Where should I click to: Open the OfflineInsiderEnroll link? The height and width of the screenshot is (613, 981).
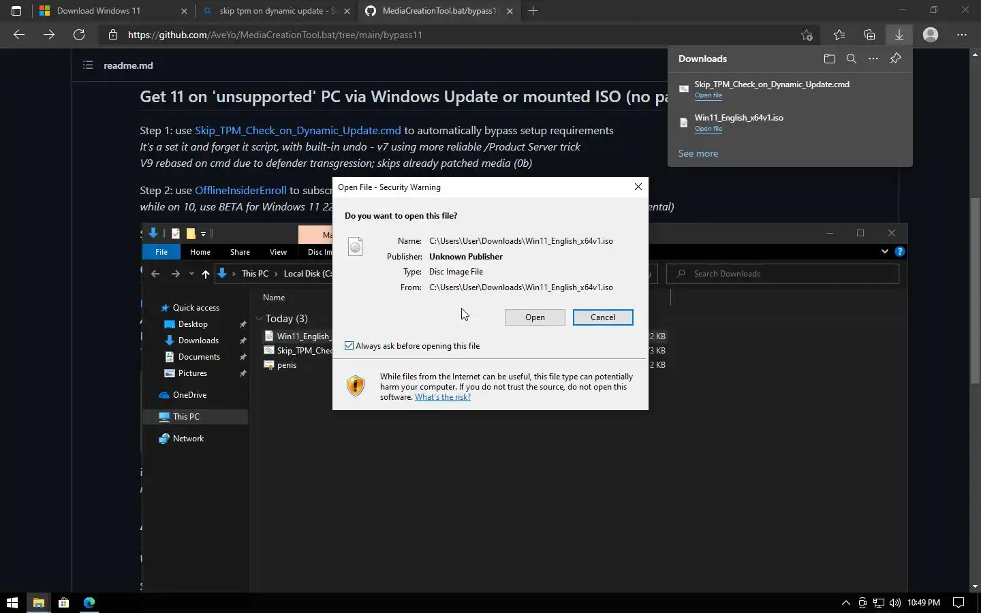click(x=240, y=190)
